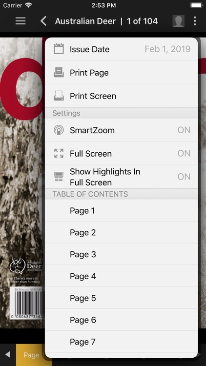The image size is (206, 366).
Task: Choose Print Page option
Action: point(121,73)
